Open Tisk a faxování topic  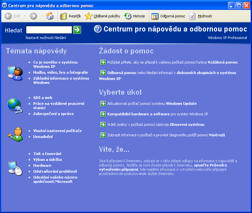click(47, 154)
